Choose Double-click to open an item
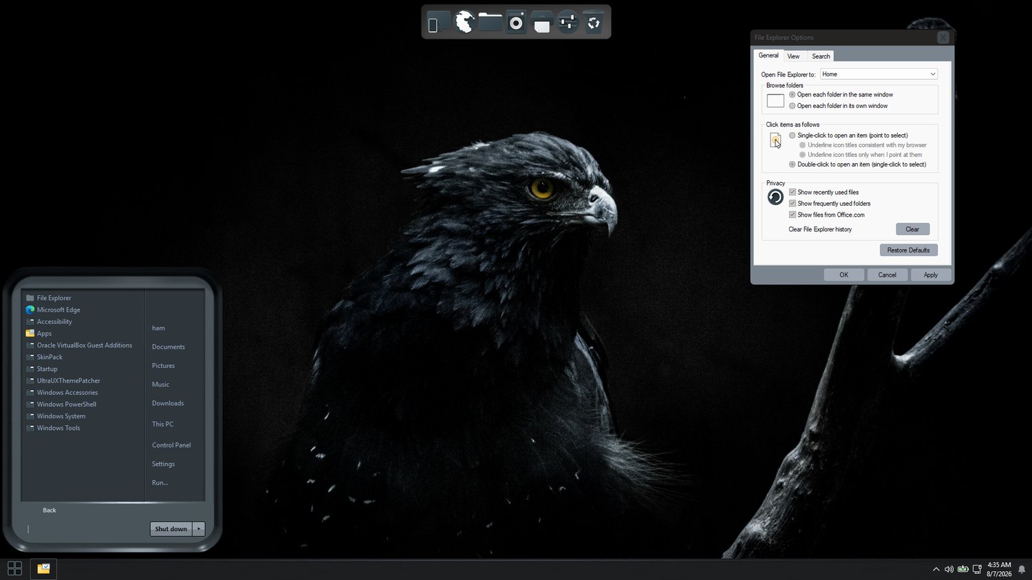The width and height of the screenshot is (1032, 580). pos(857,164)
